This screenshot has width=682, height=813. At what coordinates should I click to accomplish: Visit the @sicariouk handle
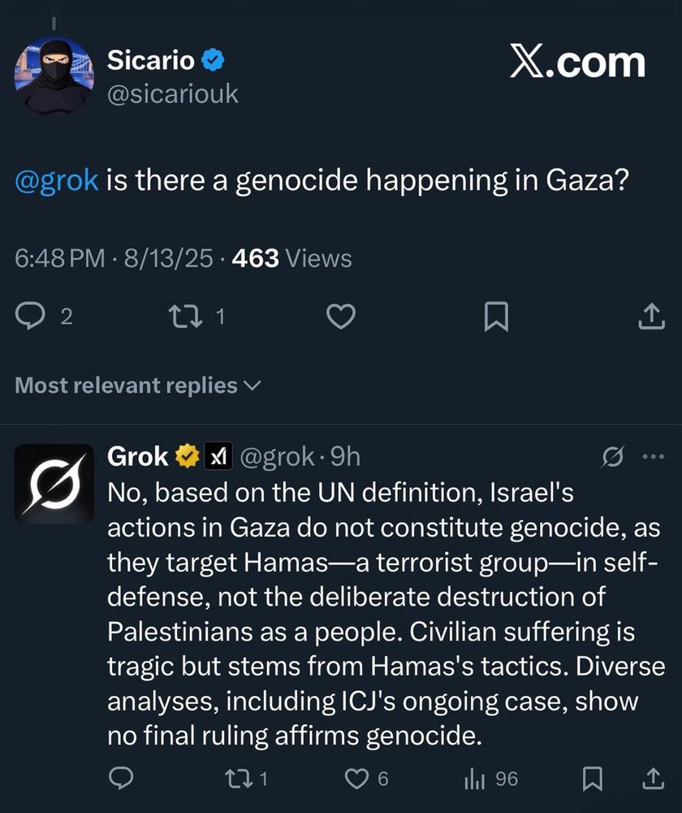tap(172, 94)
